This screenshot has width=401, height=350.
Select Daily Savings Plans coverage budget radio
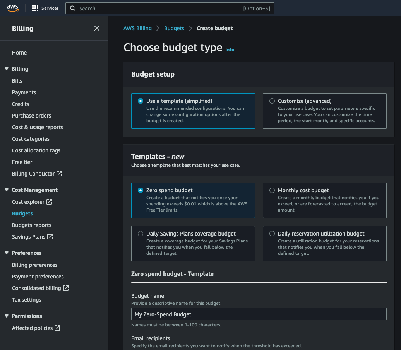tap(141, 234)
